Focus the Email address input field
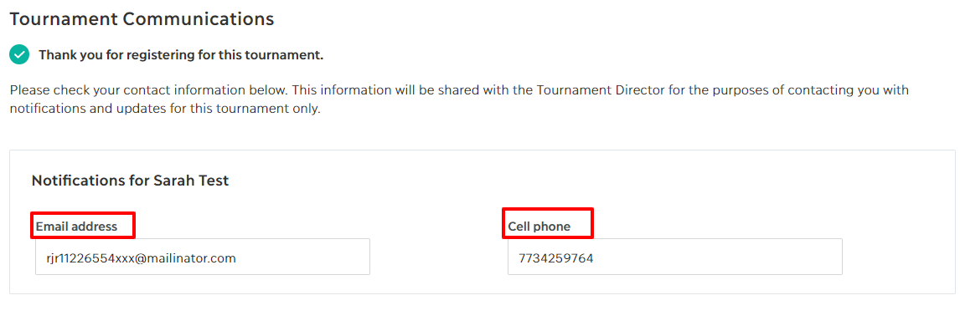Viewport: 960px width, 326px height. click(203, 257)
